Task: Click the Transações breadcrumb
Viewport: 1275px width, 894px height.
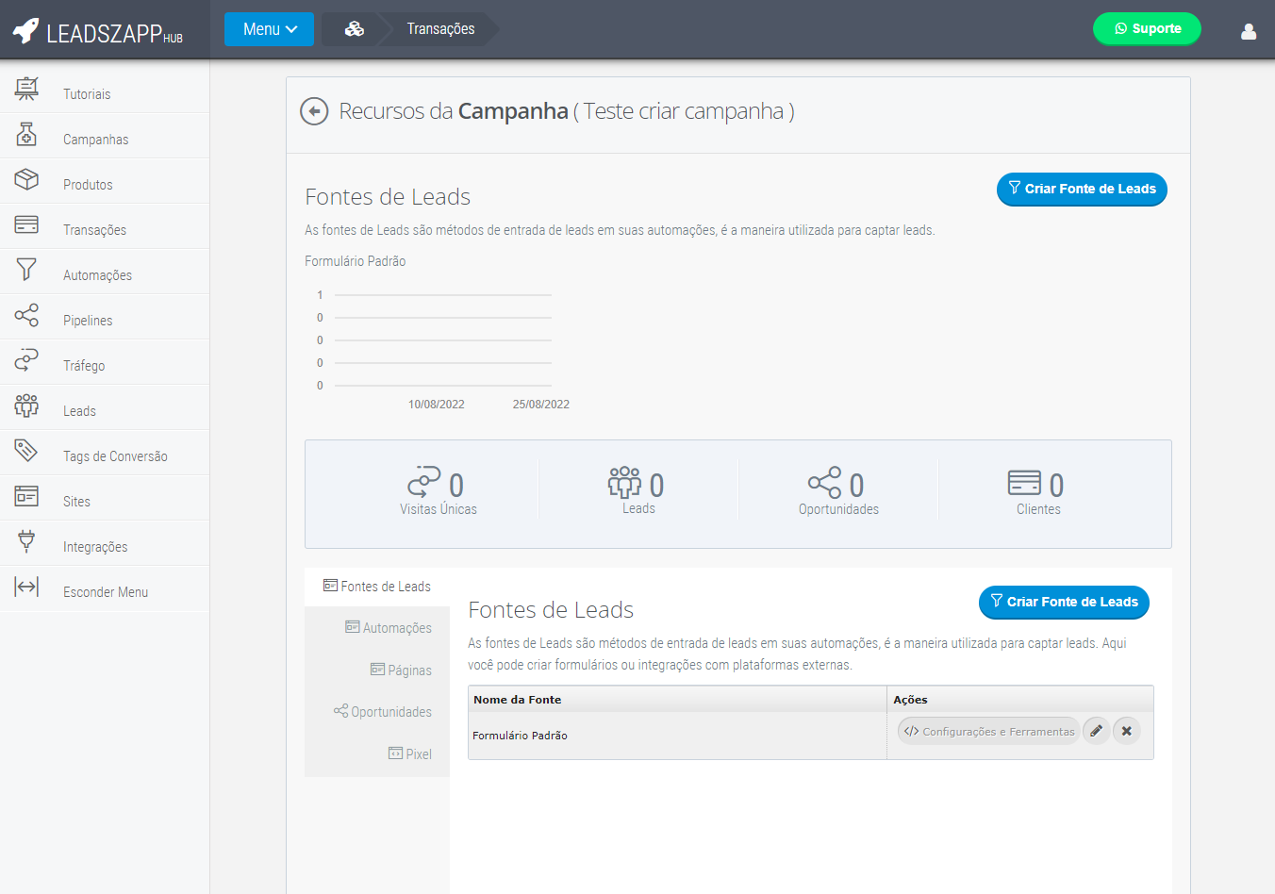Action: point(440,29)
